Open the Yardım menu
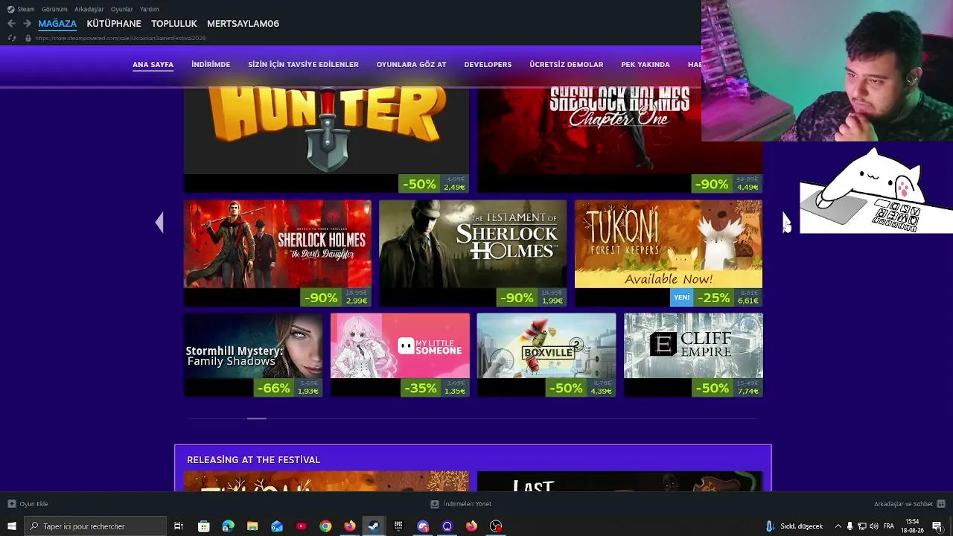This screenshot has width=953, height=536. 149,9
